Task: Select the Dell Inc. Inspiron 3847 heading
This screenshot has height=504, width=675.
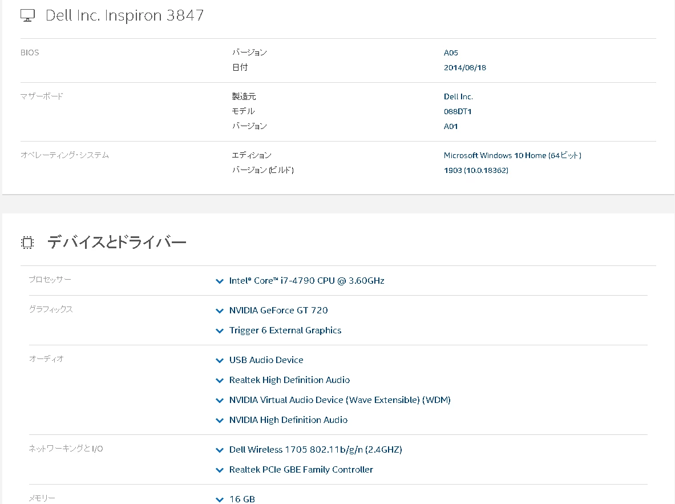Action: click(x=124, y=15)
